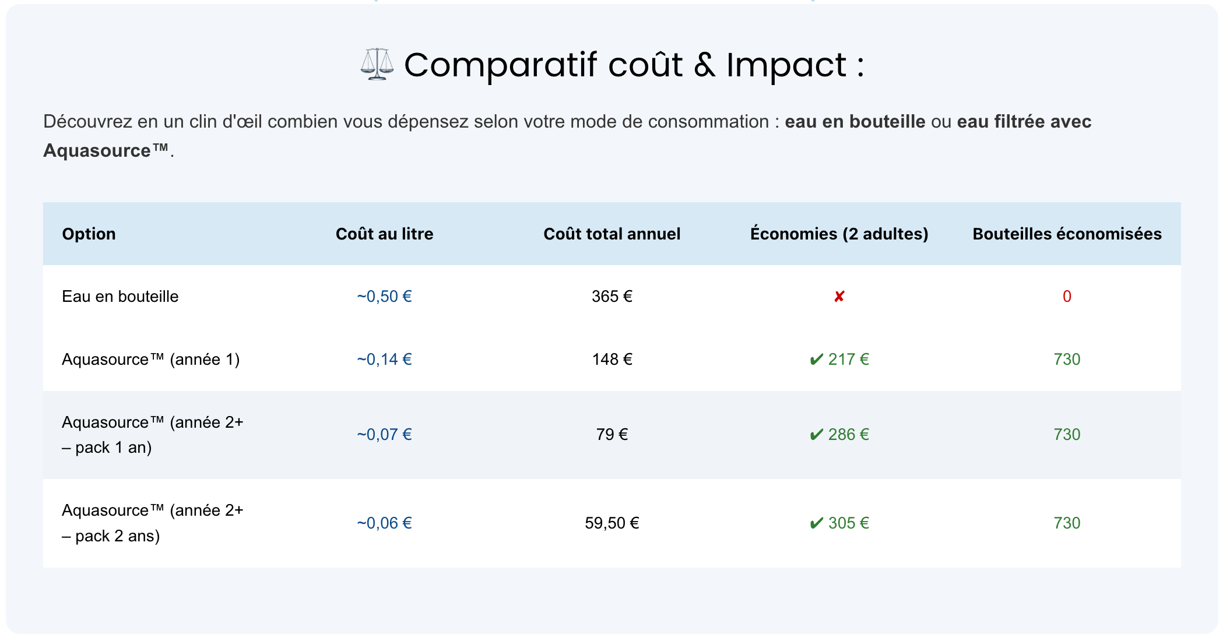Click the red 0 bottles saved value
This screenshot has width=1223, height=641.
tap(1067, 297)
